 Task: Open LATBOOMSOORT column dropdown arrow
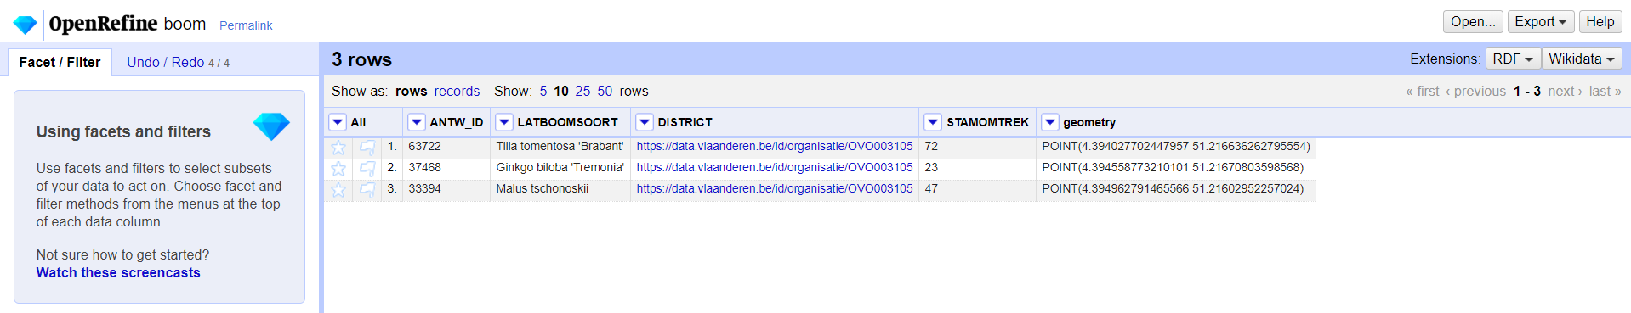(x=504, y=122)
